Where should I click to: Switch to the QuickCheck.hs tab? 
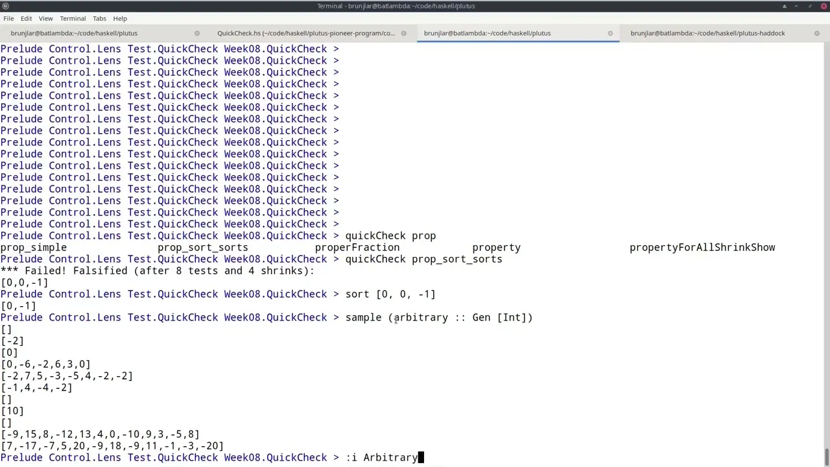click(x=306, y=33)
